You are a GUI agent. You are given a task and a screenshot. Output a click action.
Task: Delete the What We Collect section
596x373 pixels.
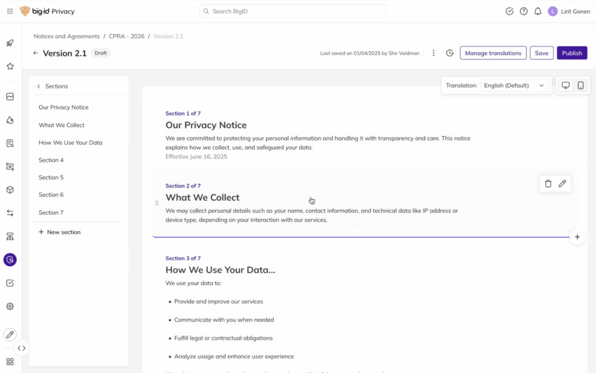pos(548,184)
